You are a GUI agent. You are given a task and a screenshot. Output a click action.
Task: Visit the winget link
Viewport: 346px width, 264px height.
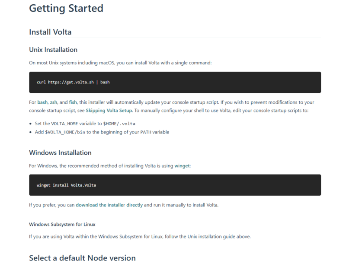click(x=182, y=166)
